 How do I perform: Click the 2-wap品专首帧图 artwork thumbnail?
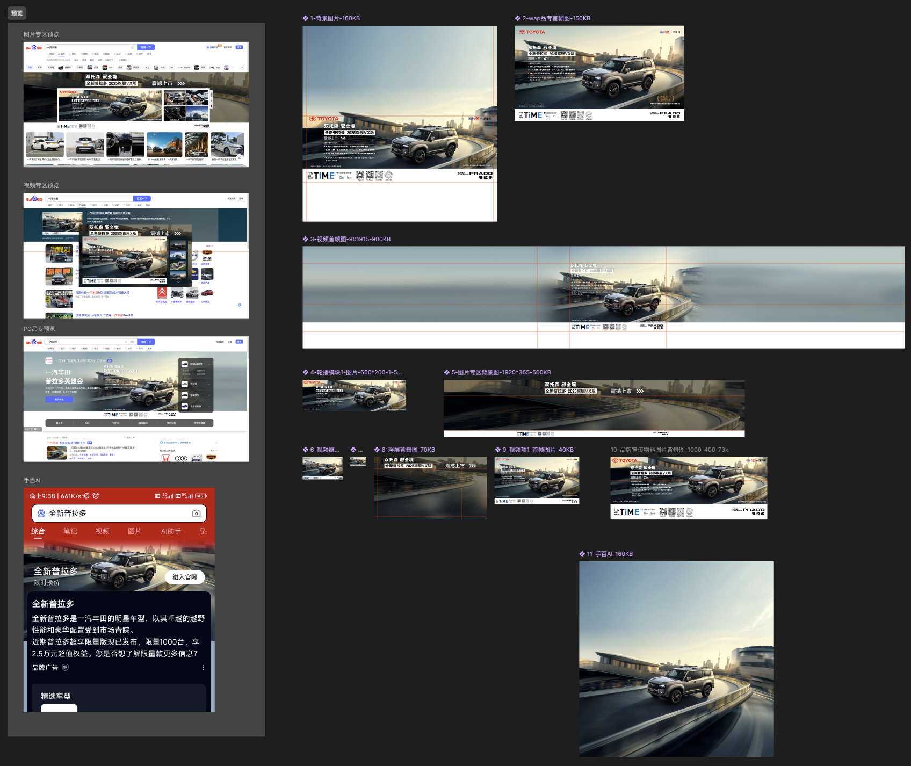pyautogui.click(x=599, y=73)
